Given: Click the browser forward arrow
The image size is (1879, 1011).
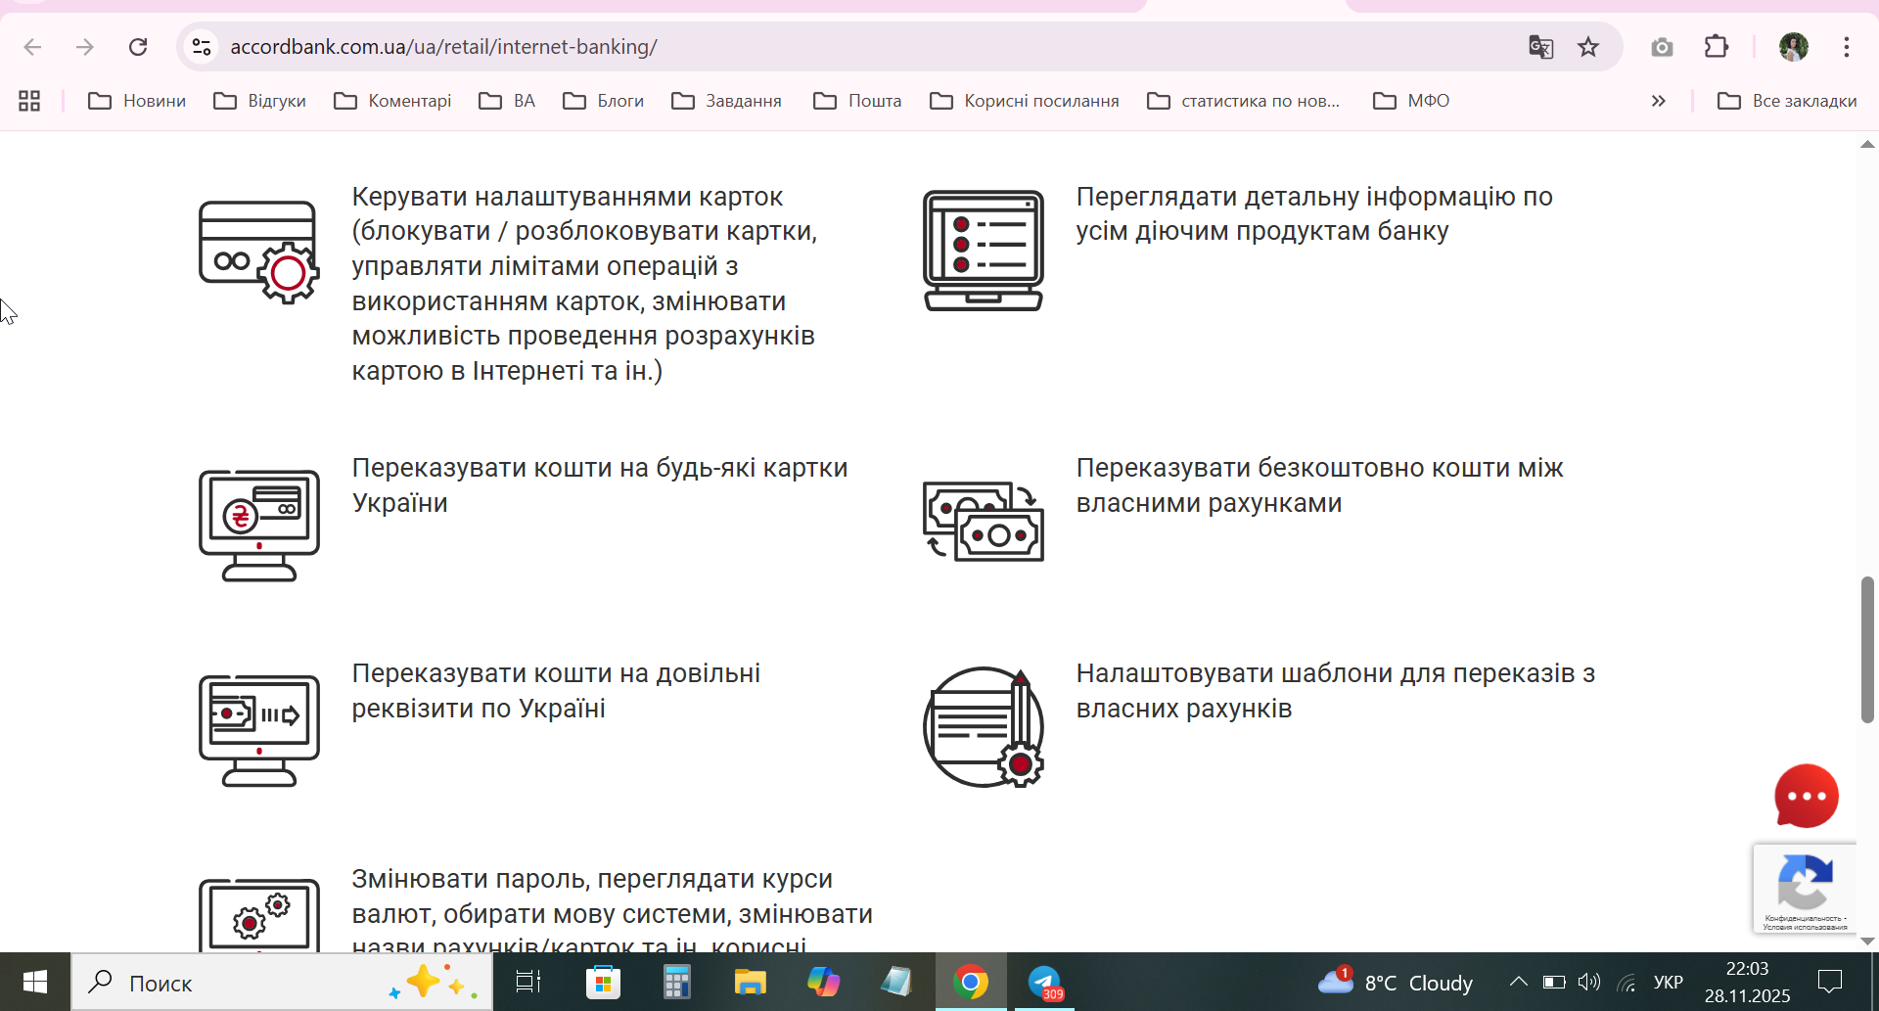Looking at the screenshot, I should [x=85, y=47].
